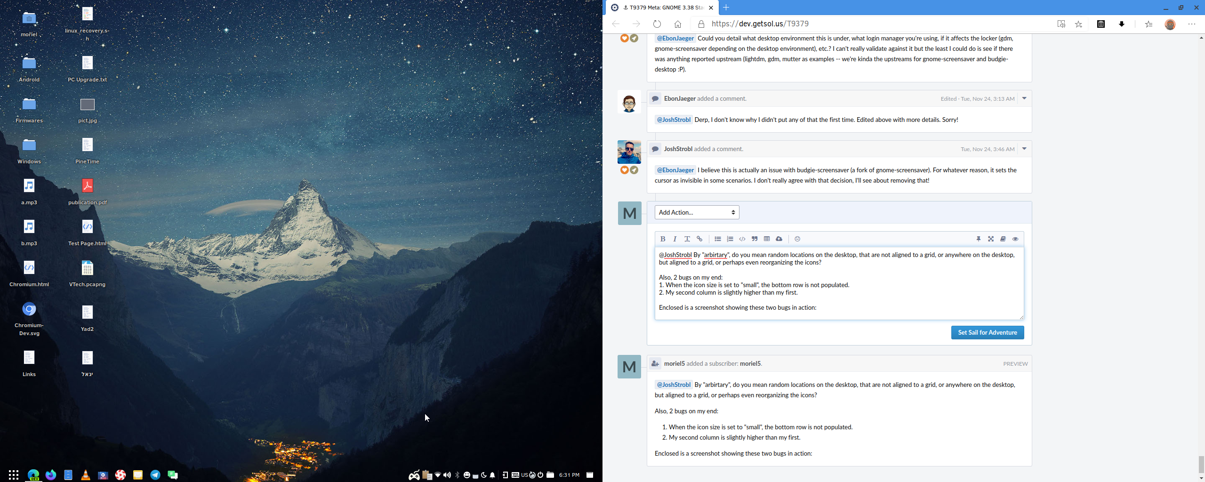Viewport: 1205px width, 482px height.
Task: Select VTech.pcapng file on desktop
Action: (88, 273)
